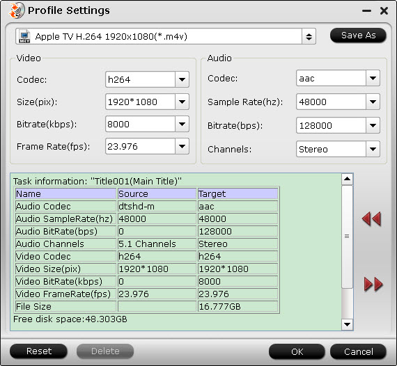
Task: Click the Video Codec row name
Action: click(x=65, y=256)
